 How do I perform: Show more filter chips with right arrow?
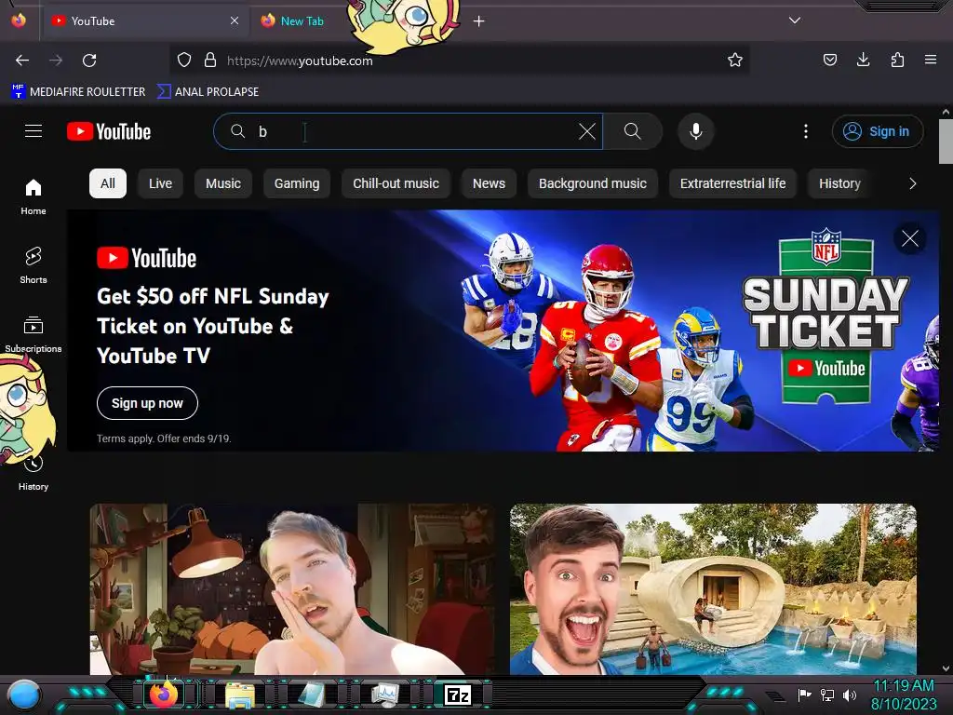click(x=912, y=183)
